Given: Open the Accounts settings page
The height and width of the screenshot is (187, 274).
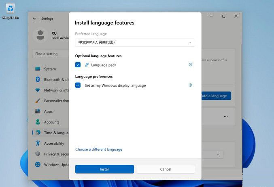Looking at the screenshot, I should [51, 122].
